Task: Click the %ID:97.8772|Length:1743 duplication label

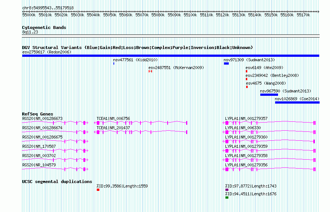Action: click(251, 186)
